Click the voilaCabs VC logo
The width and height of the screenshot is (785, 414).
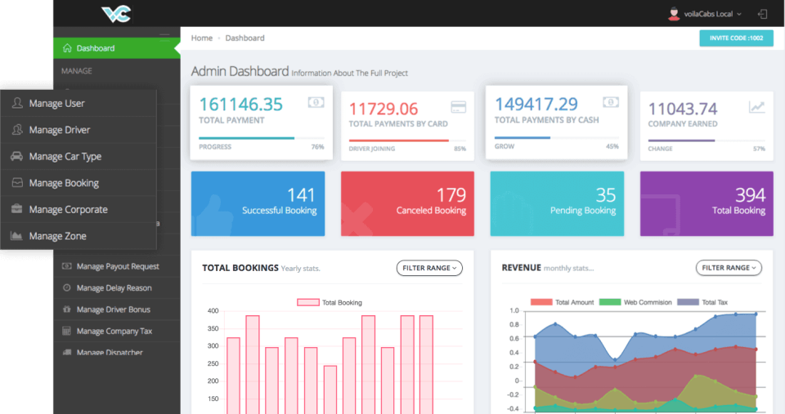click(x=116, y=14)
